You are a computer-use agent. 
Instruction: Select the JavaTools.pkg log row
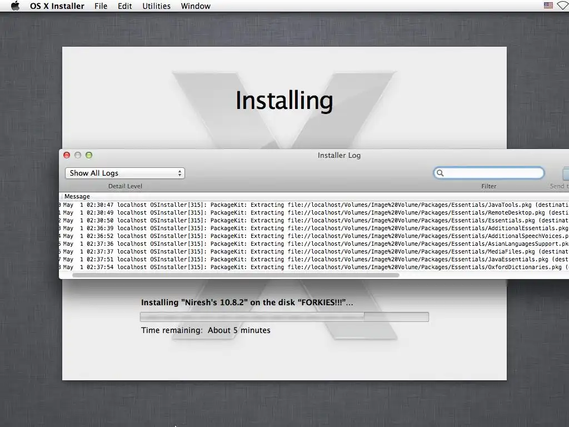[x=314, y=205]
